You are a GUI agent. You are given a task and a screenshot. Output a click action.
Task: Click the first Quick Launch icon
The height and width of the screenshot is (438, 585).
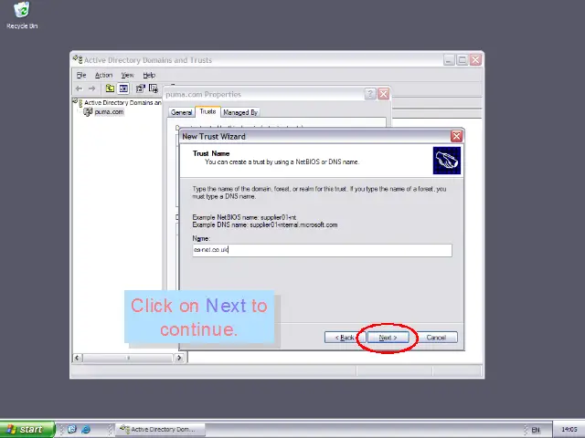[x=71, y=430]
